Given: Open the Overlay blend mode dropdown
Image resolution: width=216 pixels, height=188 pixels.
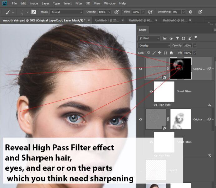Looking at the screenshot, I should [x=154, y=46].
